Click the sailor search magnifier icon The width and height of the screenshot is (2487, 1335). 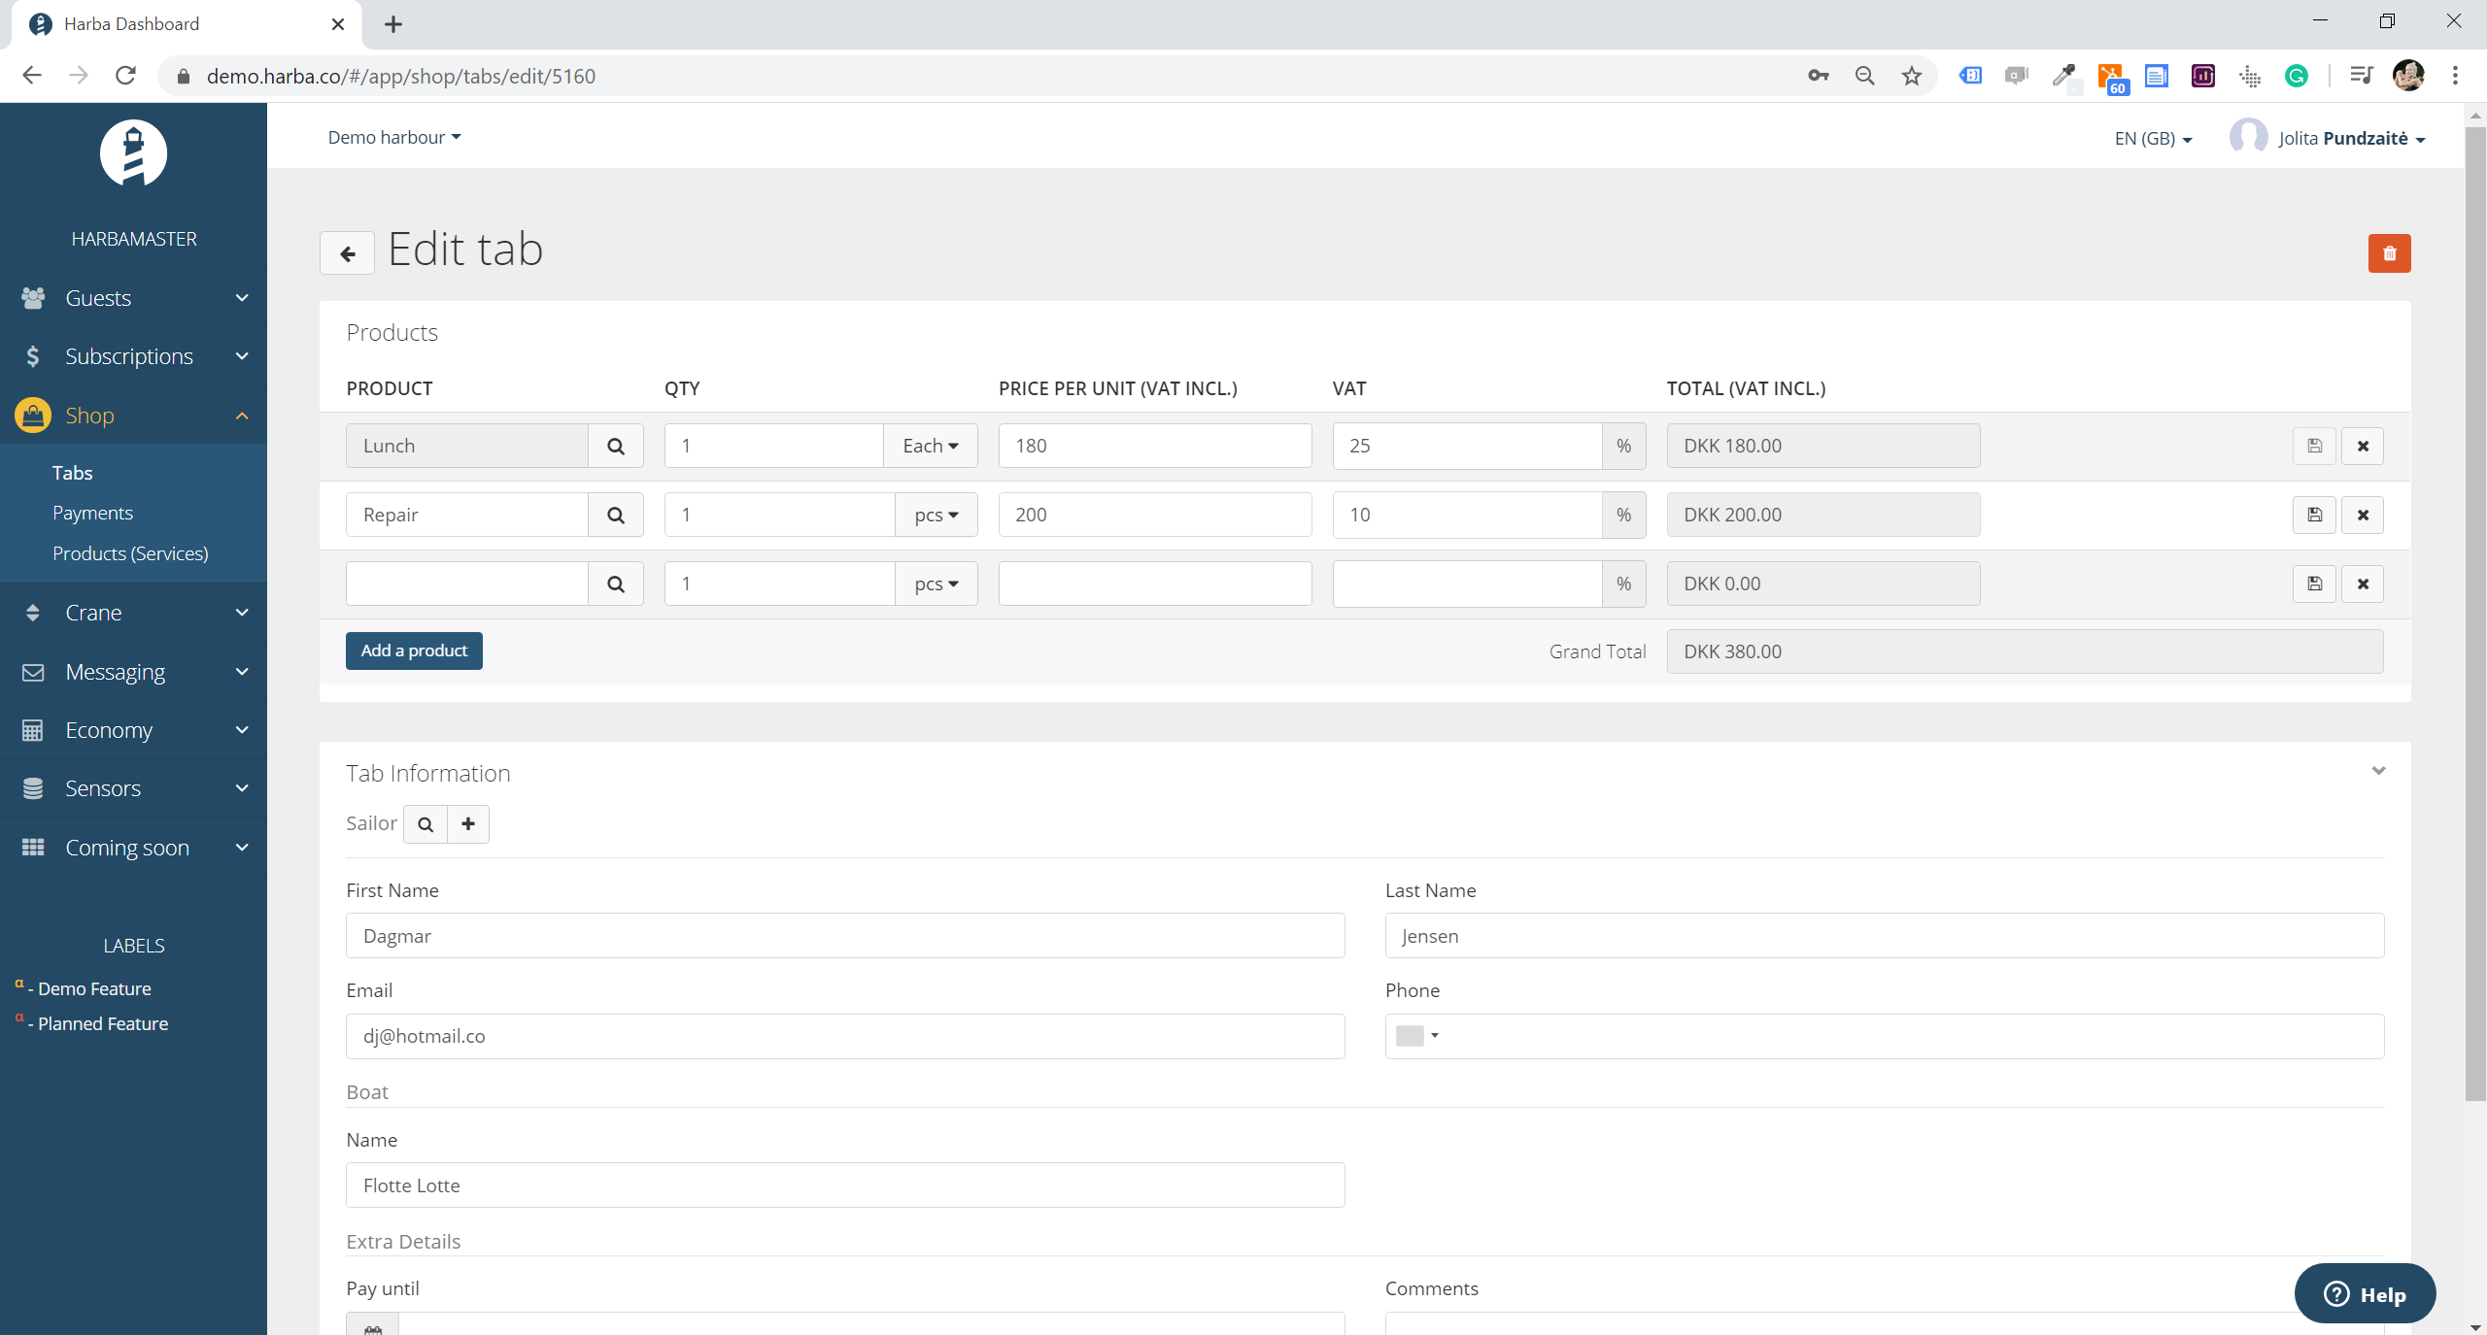tap(425, 824)
